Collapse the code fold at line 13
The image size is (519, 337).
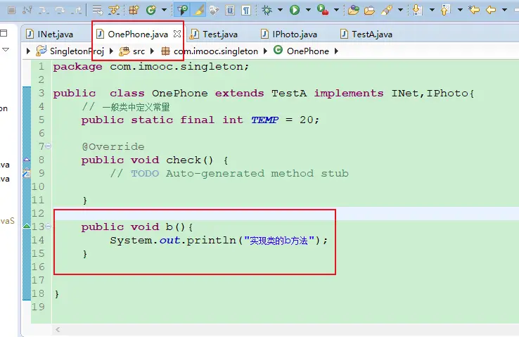[49, 227]
